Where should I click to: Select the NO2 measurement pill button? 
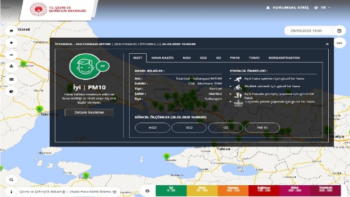pos(152,128)
